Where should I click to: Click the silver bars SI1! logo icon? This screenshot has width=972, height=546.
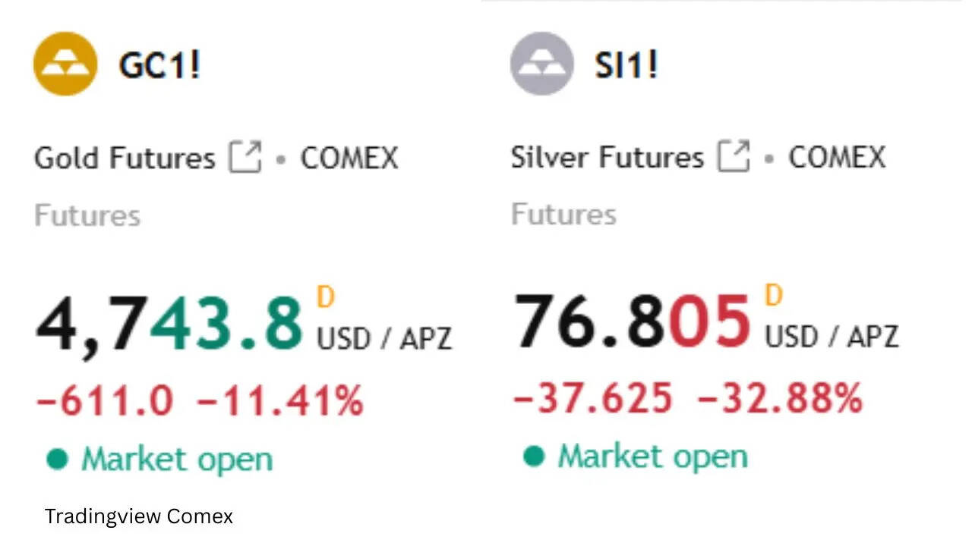point(541,64)
